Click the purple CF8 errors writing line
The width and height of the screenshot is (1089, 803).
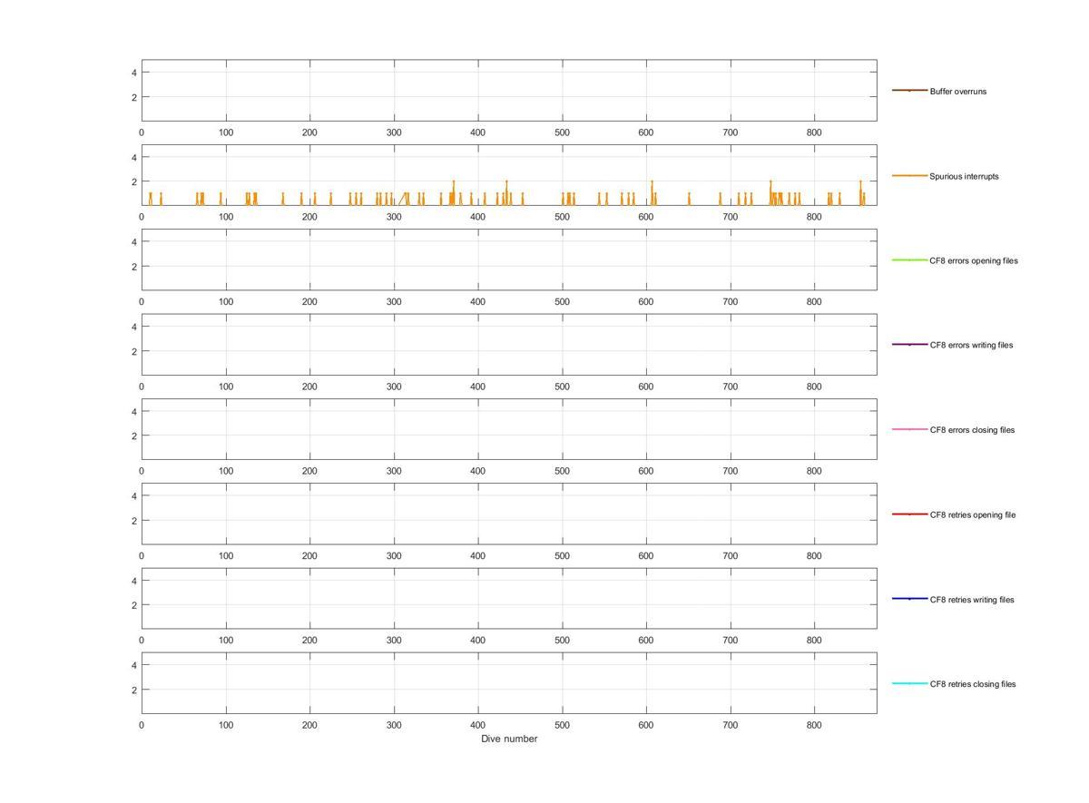coord(909,345)
